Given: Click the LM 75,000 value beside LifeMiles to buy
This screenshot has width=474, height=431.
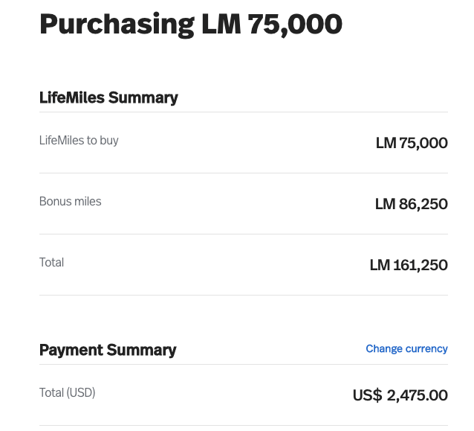Looking at the screenshot, I should tap(412, 143).
